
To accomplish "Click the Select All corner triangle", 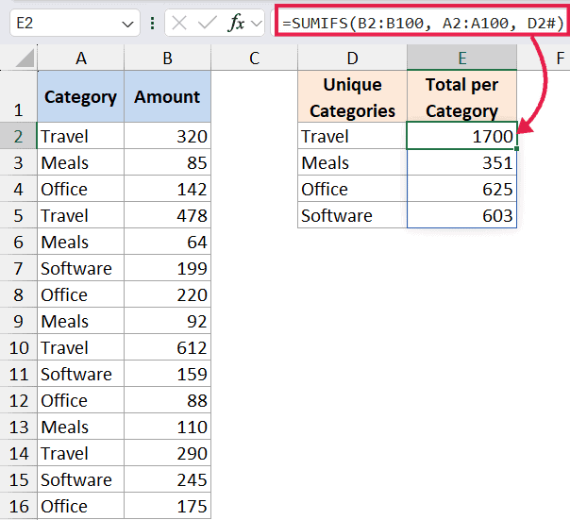I will (x=25, y=59).
